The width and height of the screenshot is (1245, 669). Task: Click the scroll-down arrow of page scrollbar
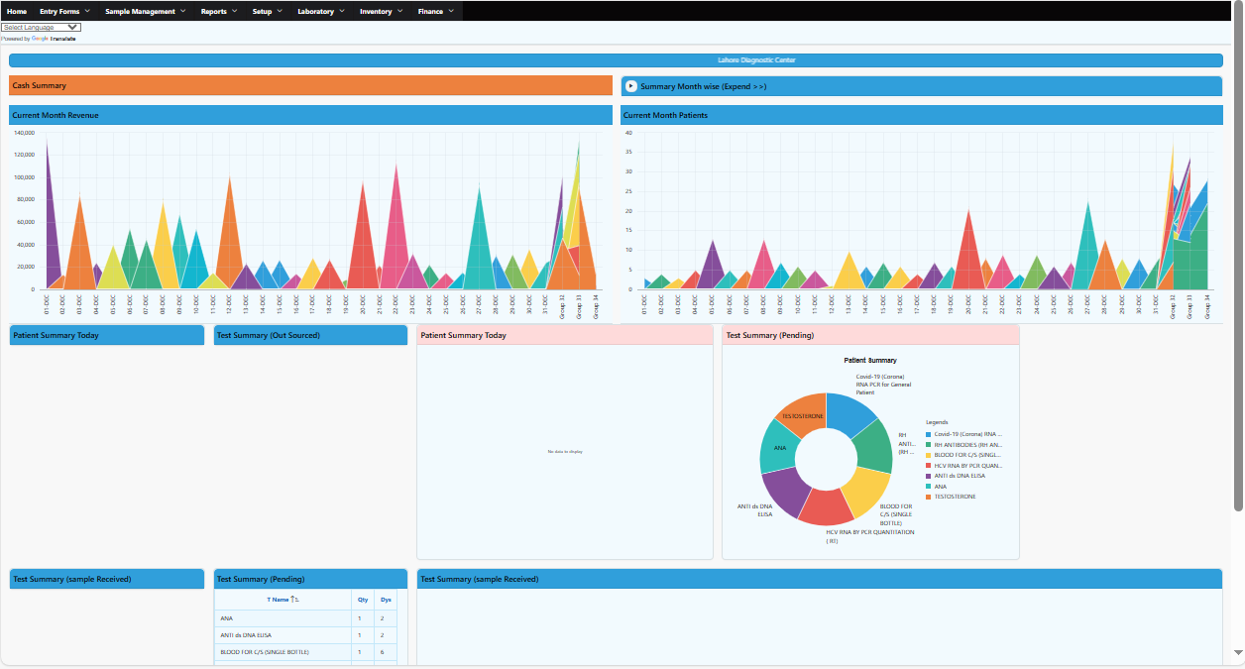click(1238, 652)
